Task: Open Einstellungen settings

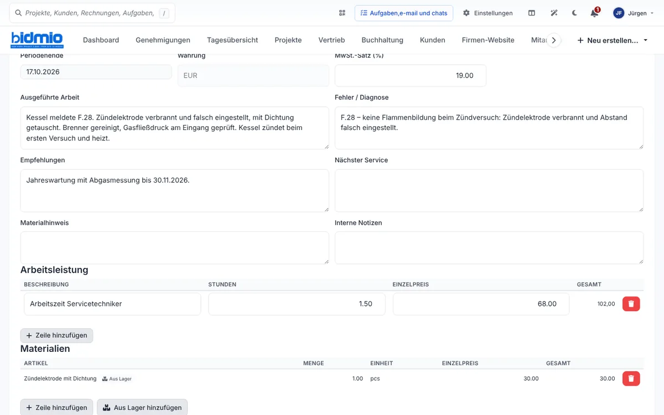Action: (488, 13)
